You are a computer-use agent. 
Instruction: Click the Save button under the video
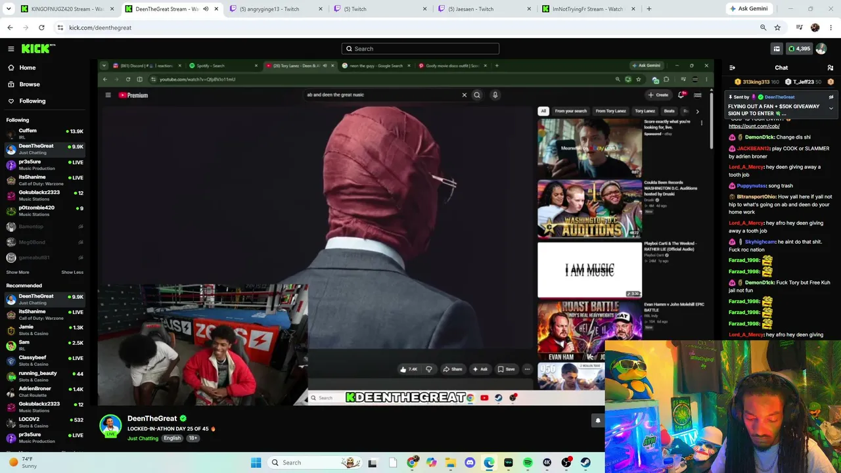[506, 369]
